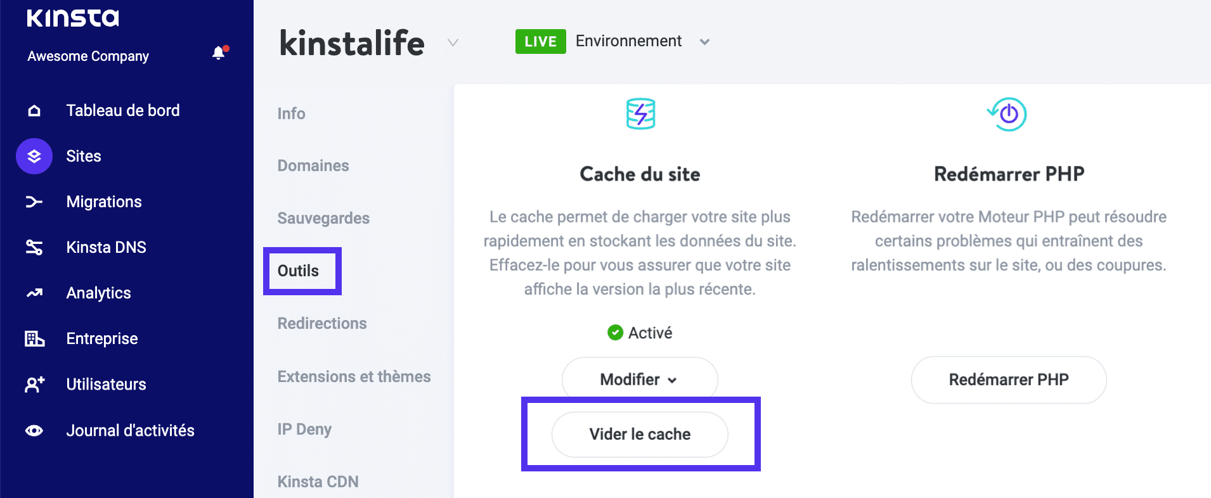Open the Environnement dropdown
Image resolution: width=1211 pixels, height=498 pixels.
(x=704, y=41)
